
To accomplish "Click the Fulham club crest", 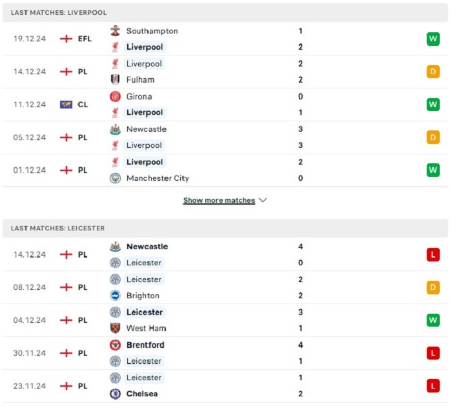I will point(115,79).
